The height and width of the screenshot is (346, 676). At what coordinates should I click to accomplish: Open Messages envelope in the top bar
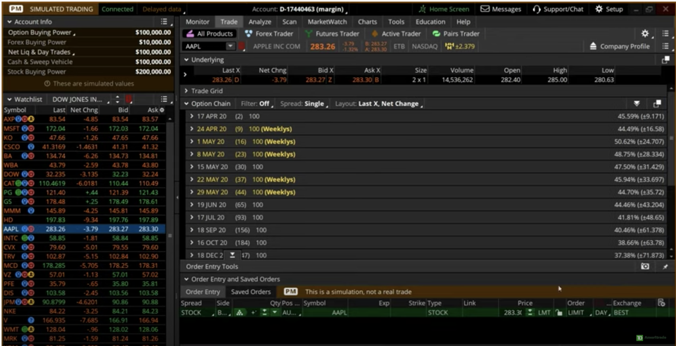coord(485,9)
